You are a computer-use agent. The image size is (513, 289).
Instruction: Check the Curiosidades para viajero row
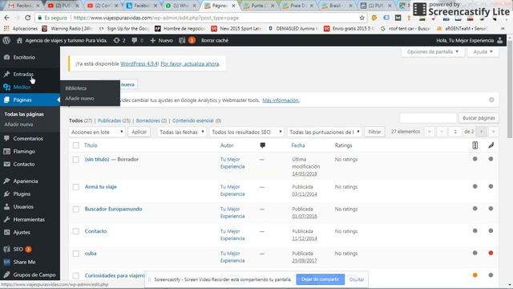[76, 275]
